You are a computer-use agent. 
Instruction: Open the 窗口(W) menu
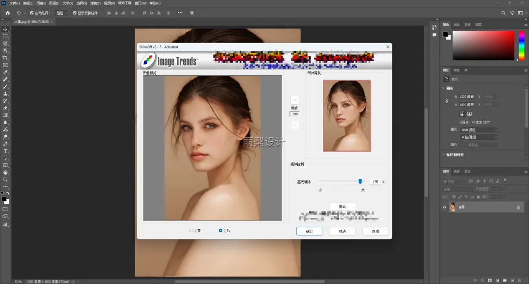[x=141, y=3]
